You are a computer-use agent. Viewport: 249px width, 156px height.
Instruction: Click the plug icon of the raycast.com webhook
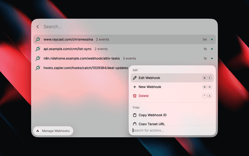(x=38, y=39)
